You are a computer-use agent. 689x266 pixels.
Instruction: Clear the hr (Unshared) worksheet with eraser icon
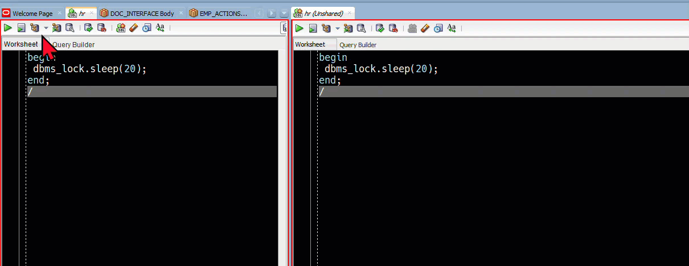[425, 28]
